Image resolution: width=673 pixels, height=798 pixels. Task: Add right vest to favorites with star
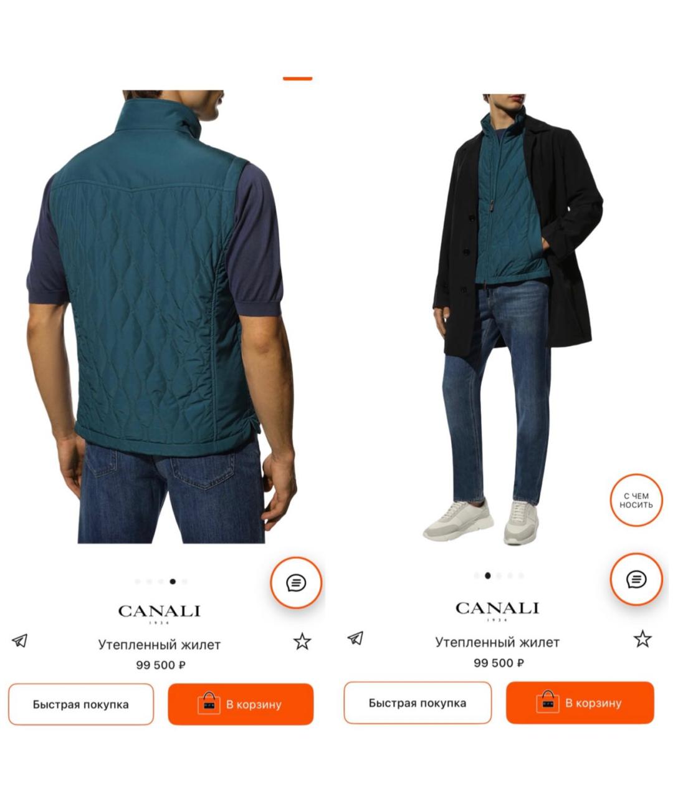click(x=642, y=638)
